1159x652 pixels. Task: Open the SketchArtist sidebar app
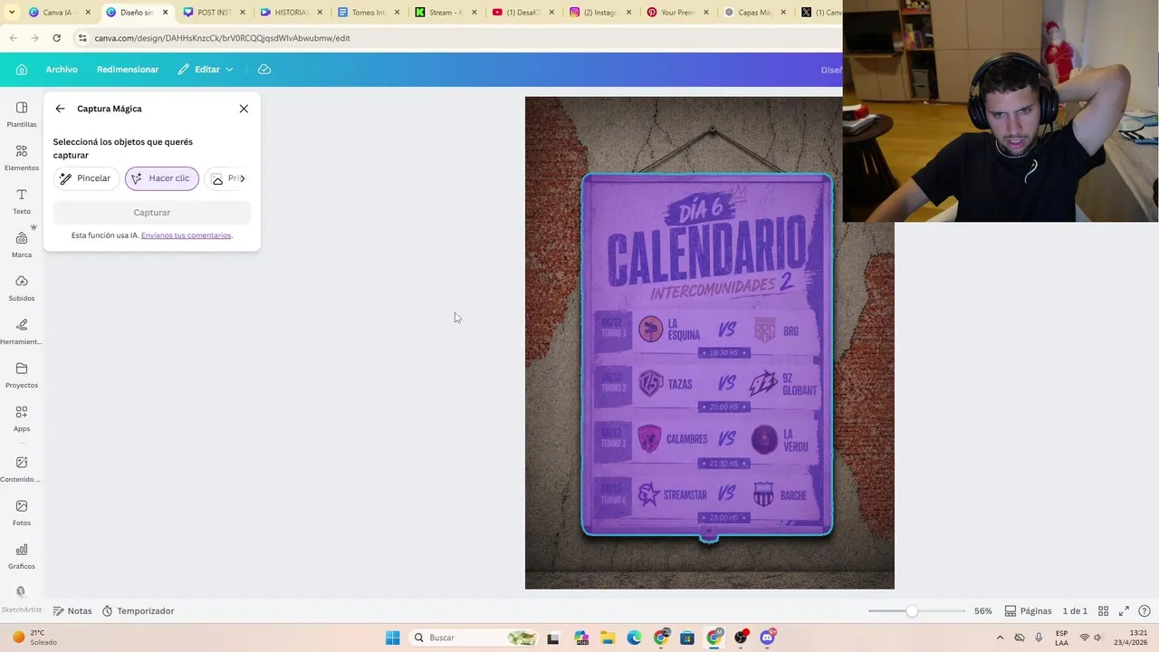coord(21,599)
